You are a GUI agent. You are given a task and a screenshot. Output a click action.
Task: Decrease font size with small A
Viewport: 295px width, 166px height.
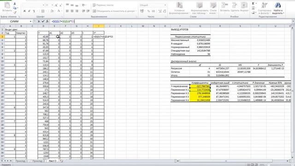coord(60,5)
